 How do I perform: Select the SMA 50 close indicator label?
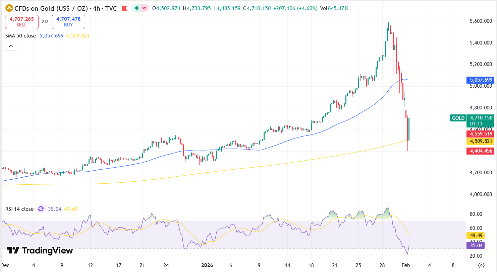coord(21,35)
